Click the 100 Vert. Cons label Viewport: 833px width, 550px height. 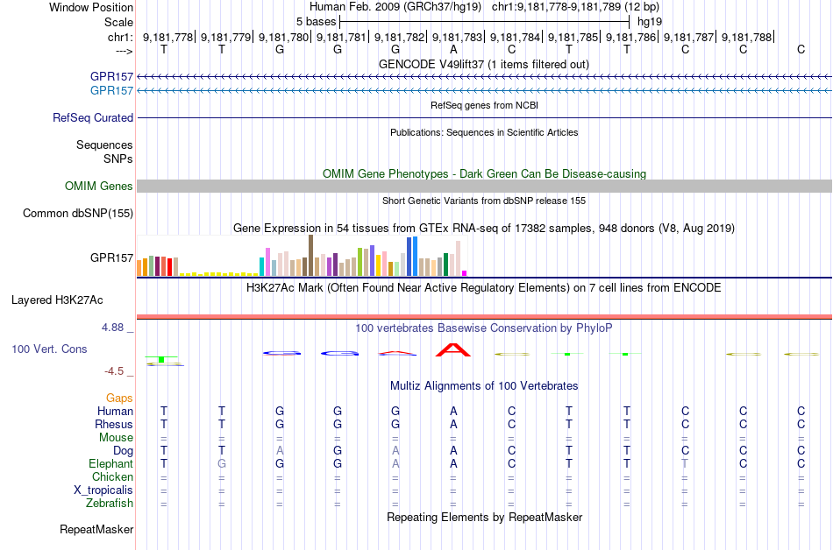(x=49, y=349)
